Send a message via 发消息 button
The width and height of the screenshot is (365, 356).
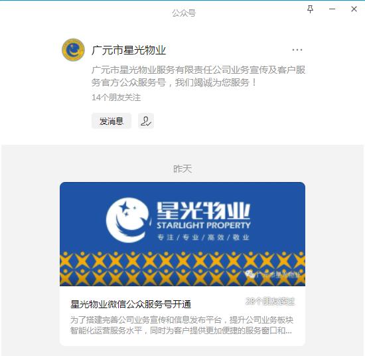(111, 121)
